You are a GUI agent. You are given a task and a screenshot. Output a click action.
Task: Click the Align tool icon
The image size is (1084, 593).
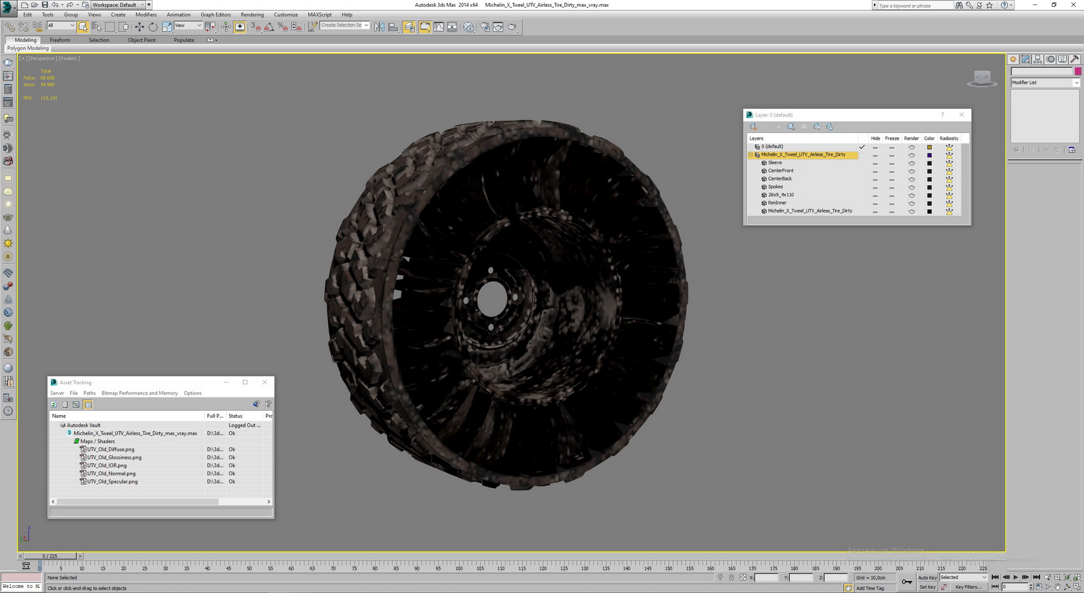(x=393, y=27)
